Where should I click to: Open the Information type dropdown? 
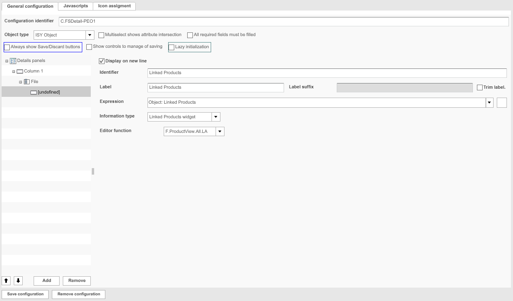pos(216,117)
